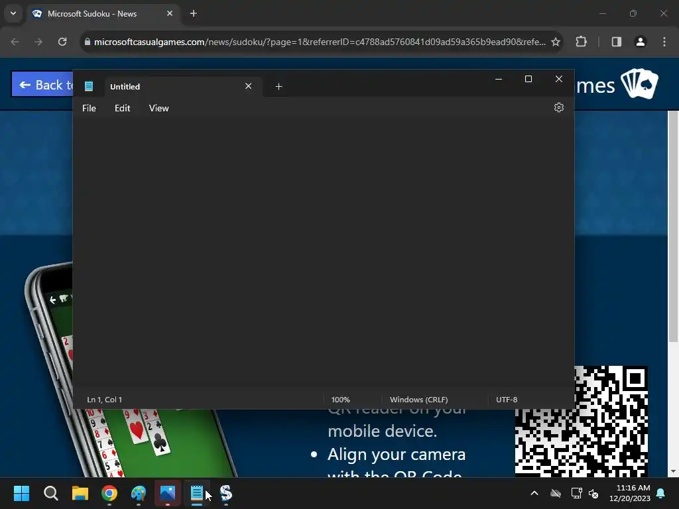The width and height of the screenshot is (679, 509).
Task: Open Photos app from taskbar
Action: click(x=168, y=493)
